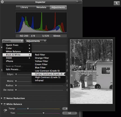The width and height of the screenshot is (121, 117).
Task: Decrease the Tint value with left arrow
Action: click(x=64, y=113)
